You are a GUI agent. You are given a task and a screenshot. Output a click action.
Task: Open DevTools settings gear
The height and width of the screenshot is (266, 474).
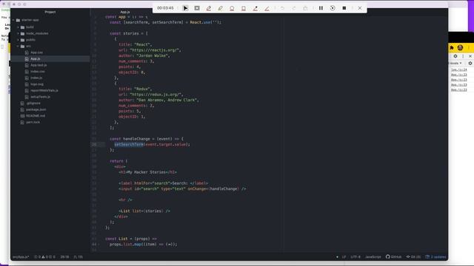click(455, 56)
